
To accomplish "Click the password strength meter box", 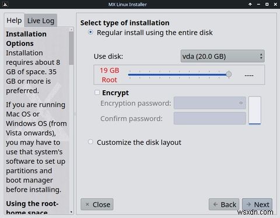I will tap(255, 110).
